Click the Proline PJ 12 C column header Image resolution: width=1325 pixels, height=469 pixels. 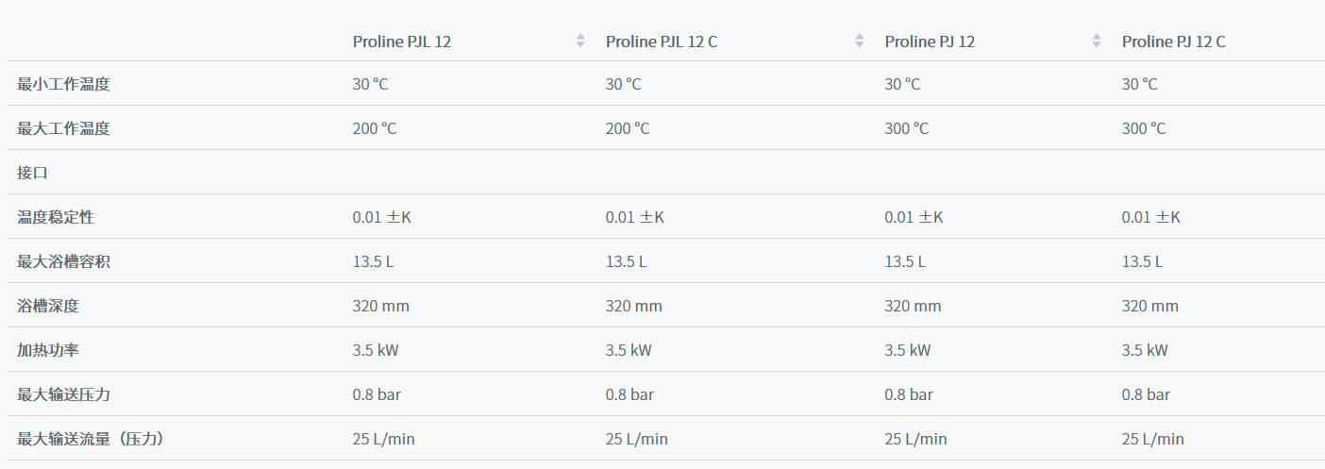pos(1173,42)
